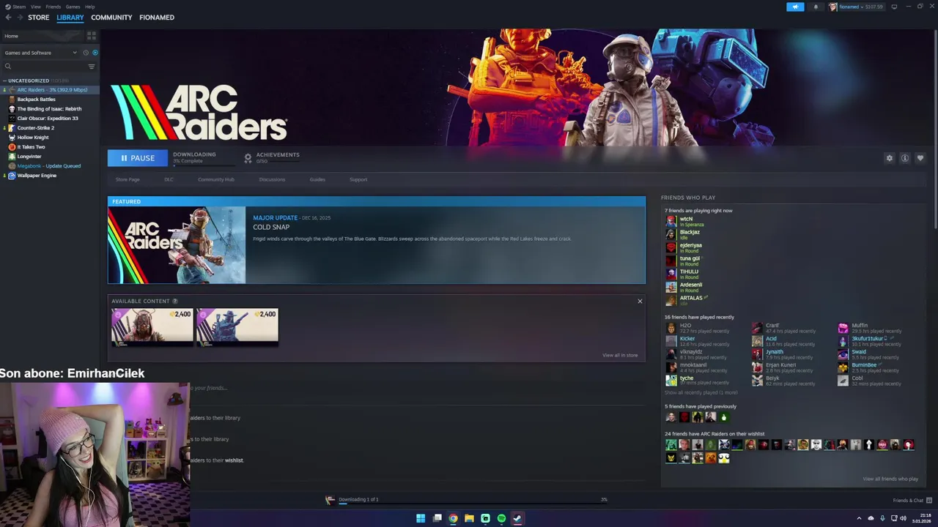
Task: Open the Friends menu
Action: point(53,7)
